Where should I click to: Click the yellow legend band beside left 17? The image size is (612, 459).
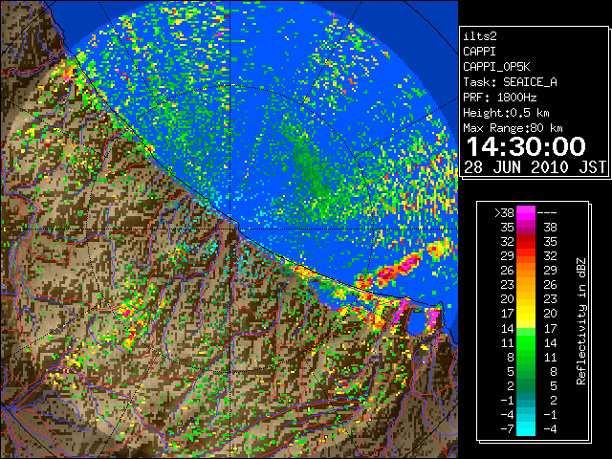click(525, 314)
